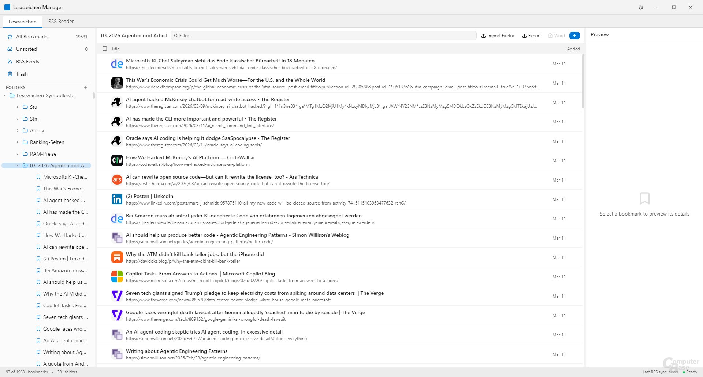Expand the Ranking-Seiten folder

(18, 142)
